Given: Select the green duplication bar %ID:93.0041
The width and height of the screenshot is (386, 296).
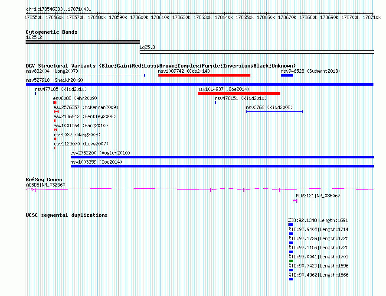Looking at the screenshot, I should pos(291,261).
